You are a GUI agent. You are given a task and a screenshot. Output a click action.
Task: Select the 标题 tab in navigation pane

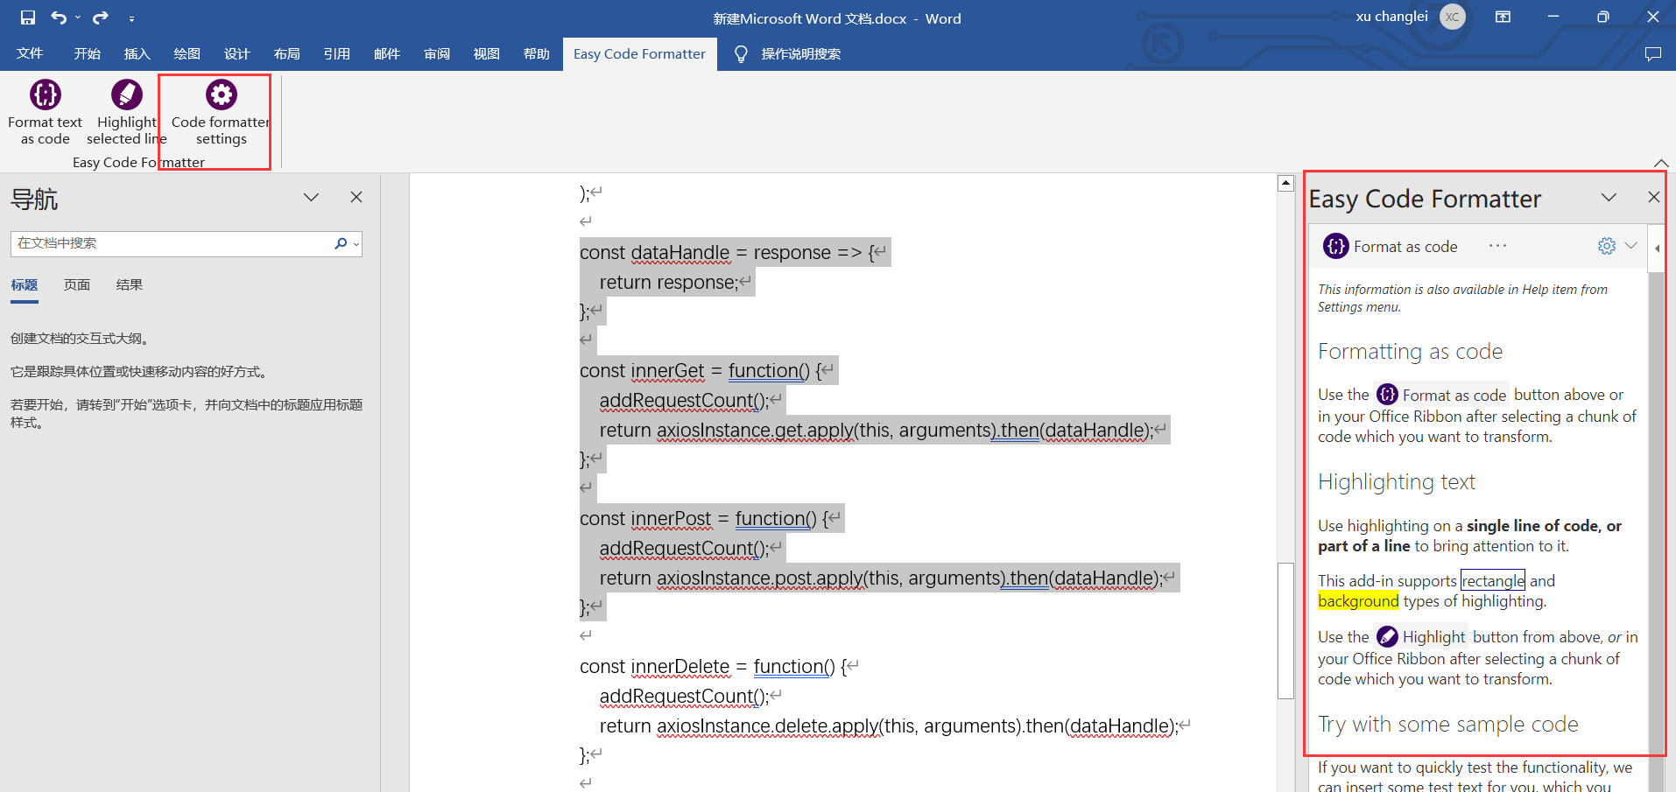[25, 285]
